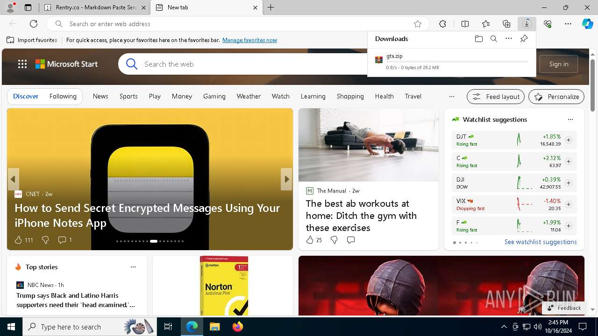Open Watchlist suggestions options menu

point(570,119)
